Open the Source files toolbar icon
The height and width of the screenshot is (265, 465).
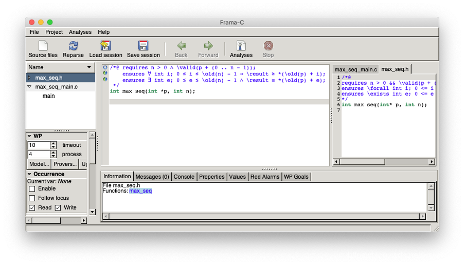click(43, 46)
